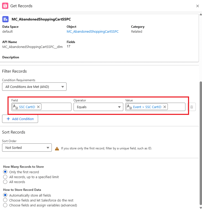Click the Description label
Image resolution: width=202 pixels, height=209 pixels.
[11, 57]
